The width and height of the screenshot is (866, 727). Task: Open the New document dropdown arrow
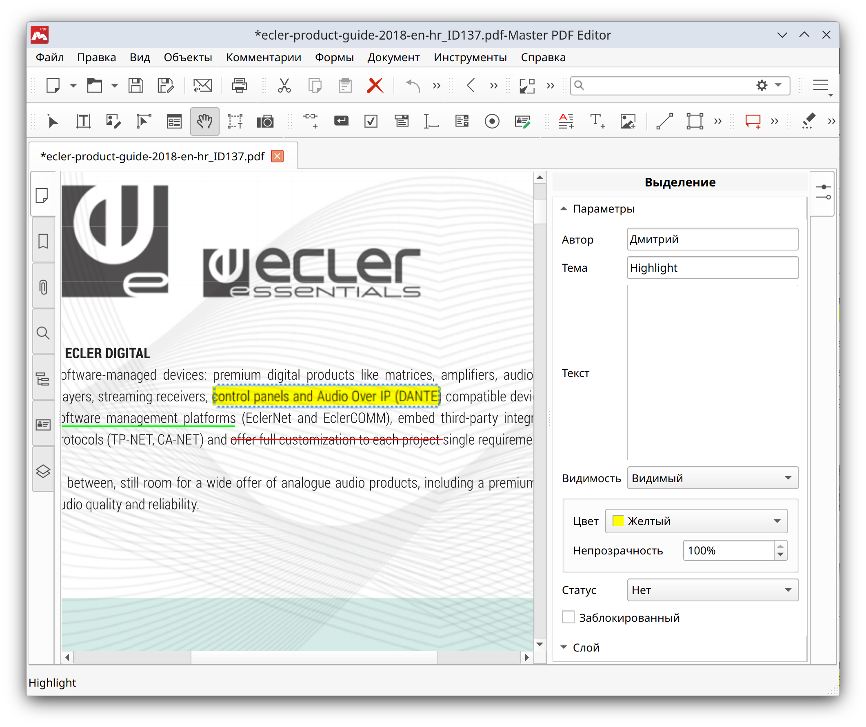[73, 86]
